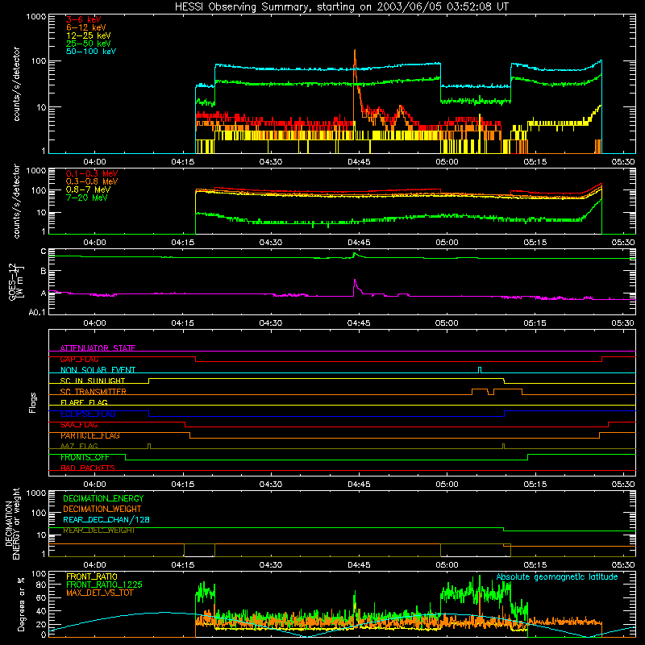645x645 pixels.
Task: Click the 7-20 MeV legend label
Action: click(87, 198)
